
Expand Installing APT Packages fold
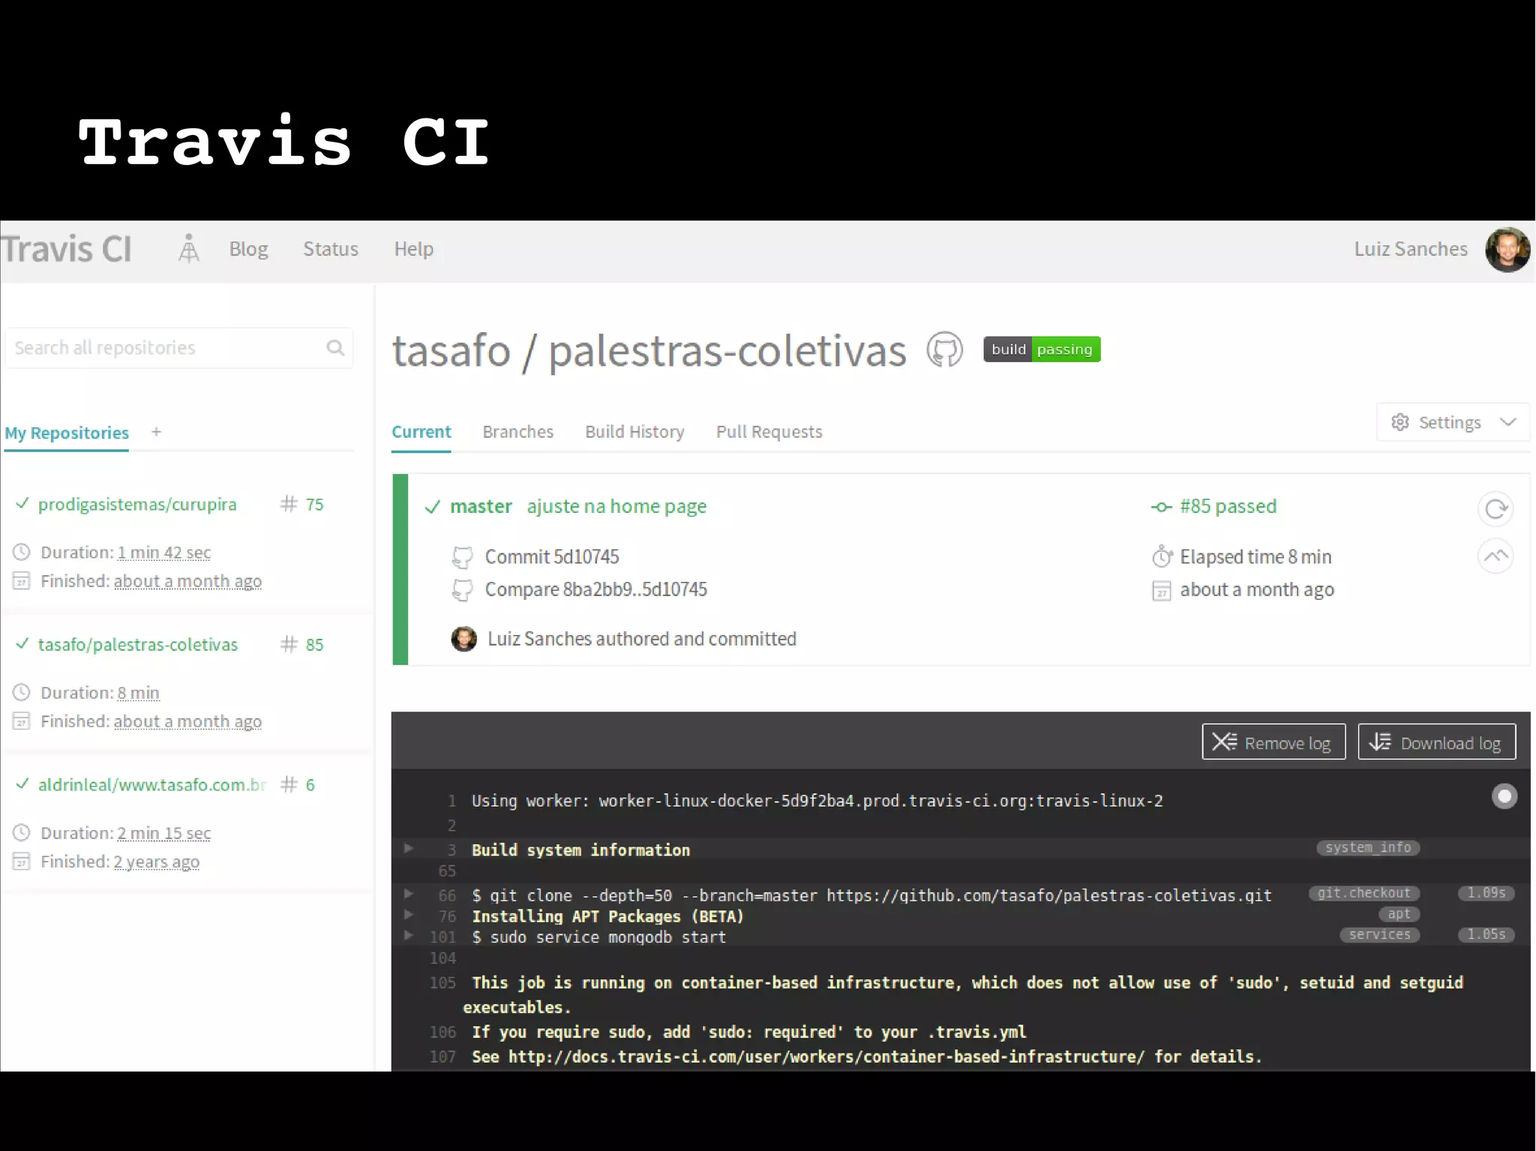click(x=409, y=914)
